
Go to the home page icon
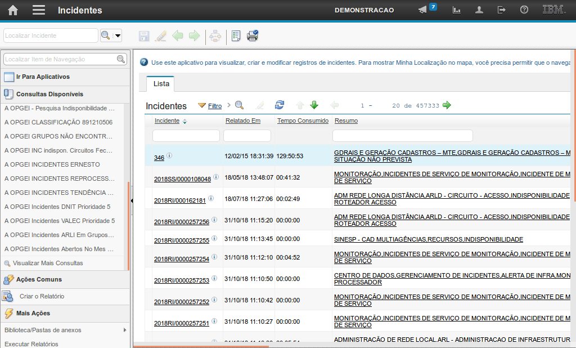pyautogui.click(x=13, y=10)
